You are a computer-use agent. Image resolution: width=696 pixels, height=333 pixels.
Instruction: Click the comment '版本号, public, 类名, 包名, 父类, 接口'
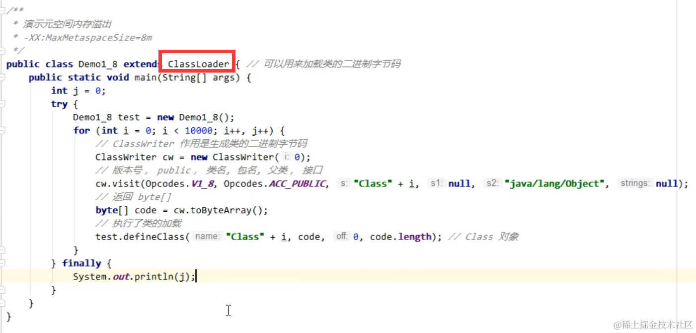tap(217, 170)
